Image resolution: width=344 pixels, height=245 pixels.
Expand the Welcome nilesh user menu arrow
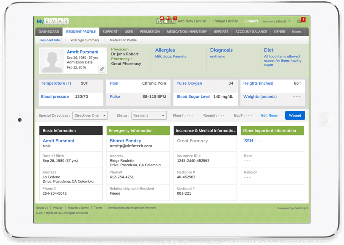[x=289, y=21]
